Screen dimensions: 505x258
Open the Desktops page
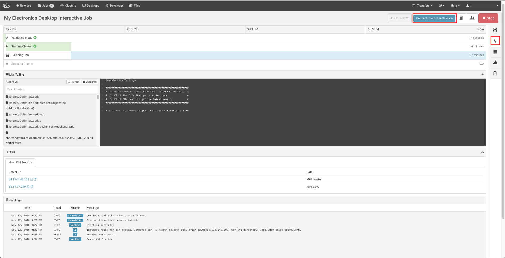(91, 6)
